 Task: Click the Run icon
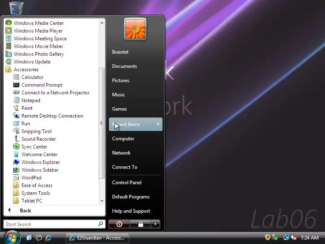[x=16, y=124]
